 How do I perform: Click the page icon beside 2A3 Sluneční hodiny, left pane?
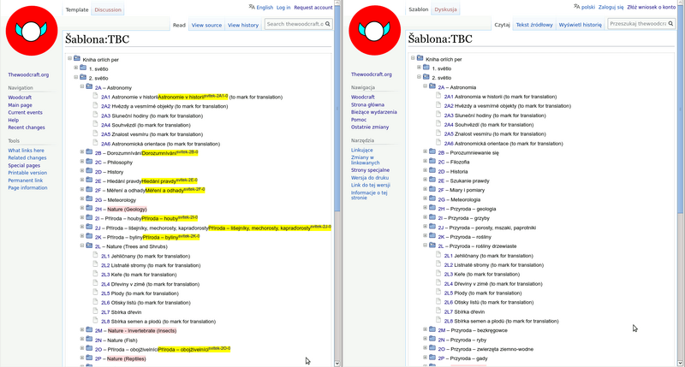pyautogui.click(x=95, y=115)
